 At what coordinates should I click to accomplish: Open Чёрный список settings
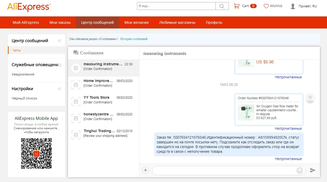tap(24, 98)
